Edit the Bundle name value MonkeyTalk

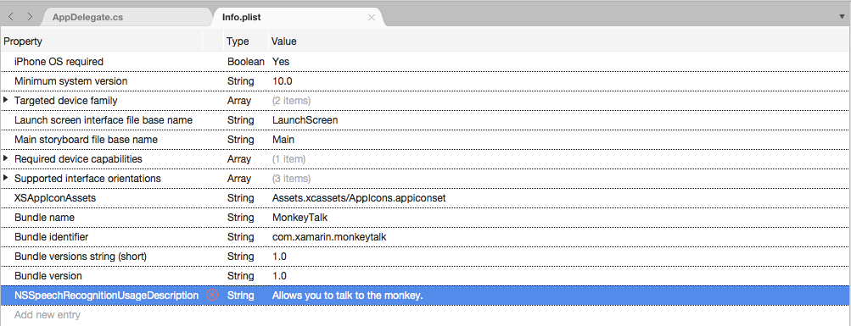pos(300,217)
